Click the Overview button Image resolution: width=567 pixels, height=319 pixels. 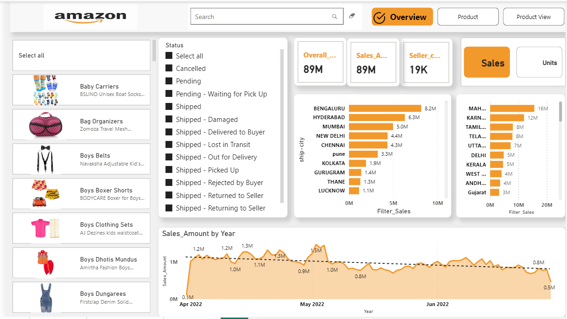click(402, 17)
